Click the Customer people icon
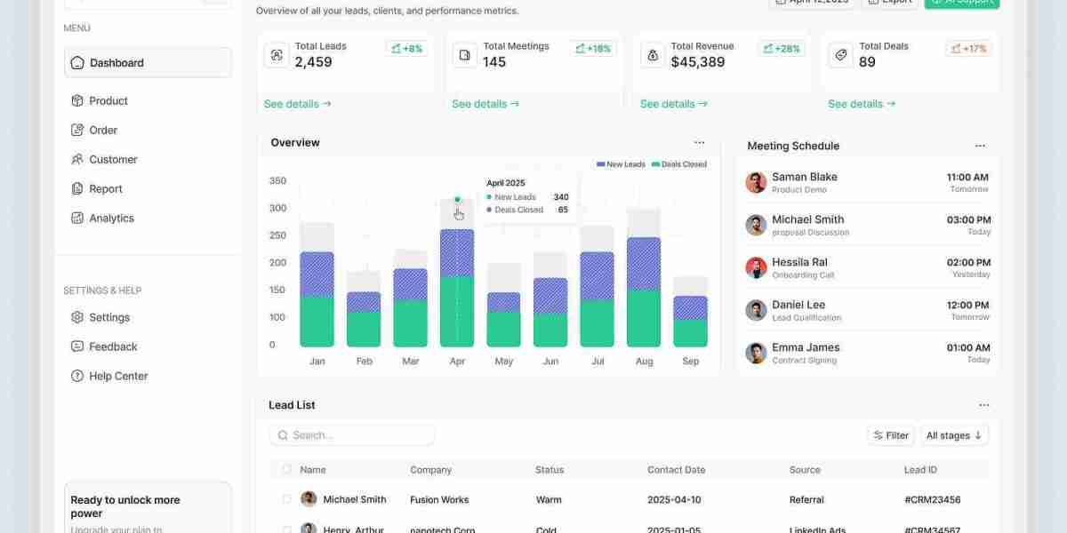 click(77, 160)
